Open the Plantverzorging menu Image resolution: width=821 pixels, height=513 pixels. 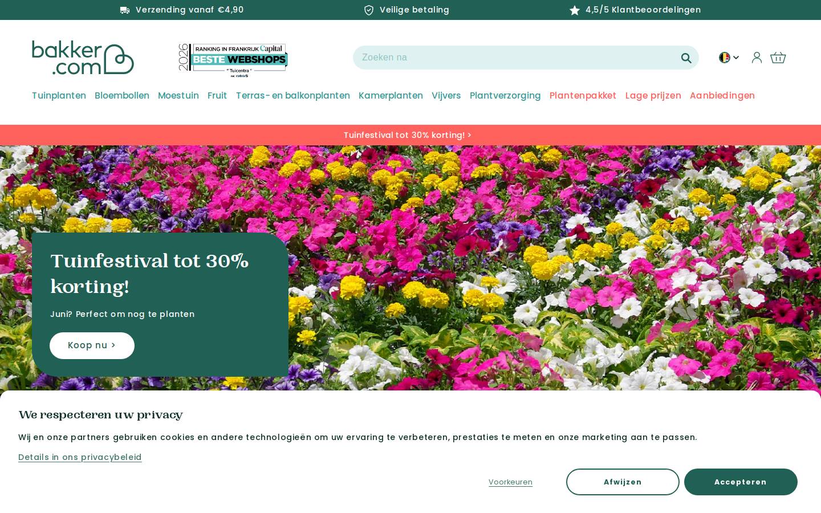[x=505, y=96]
